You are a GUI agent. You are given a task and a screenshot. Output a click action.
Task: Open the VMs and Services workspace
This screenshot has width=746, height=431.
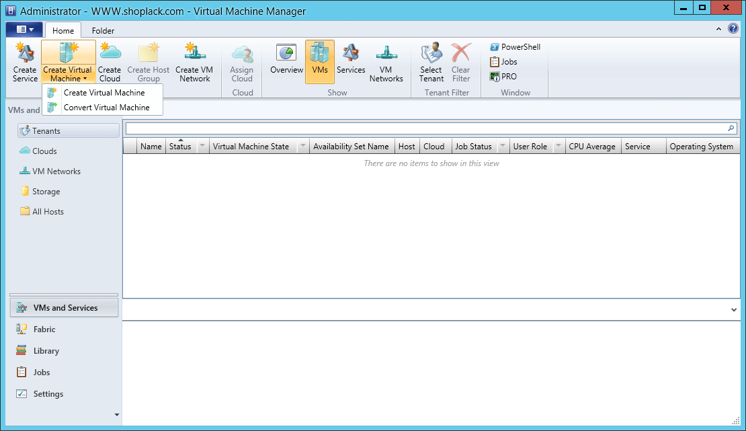[65, 308]
